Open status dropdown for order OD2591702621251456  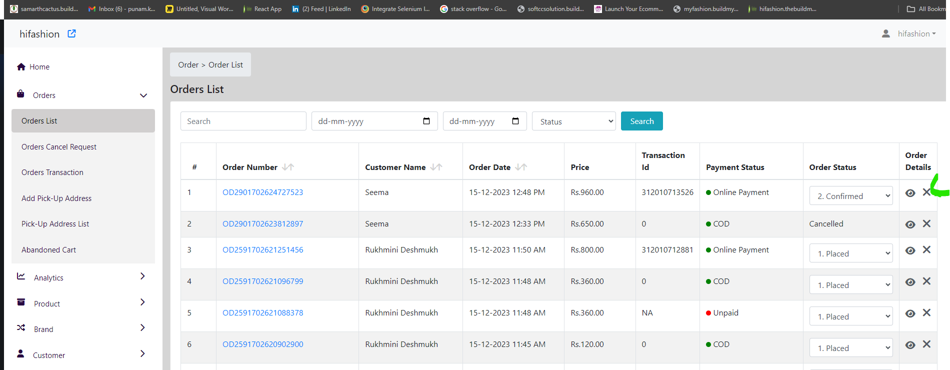click(851, 253)
